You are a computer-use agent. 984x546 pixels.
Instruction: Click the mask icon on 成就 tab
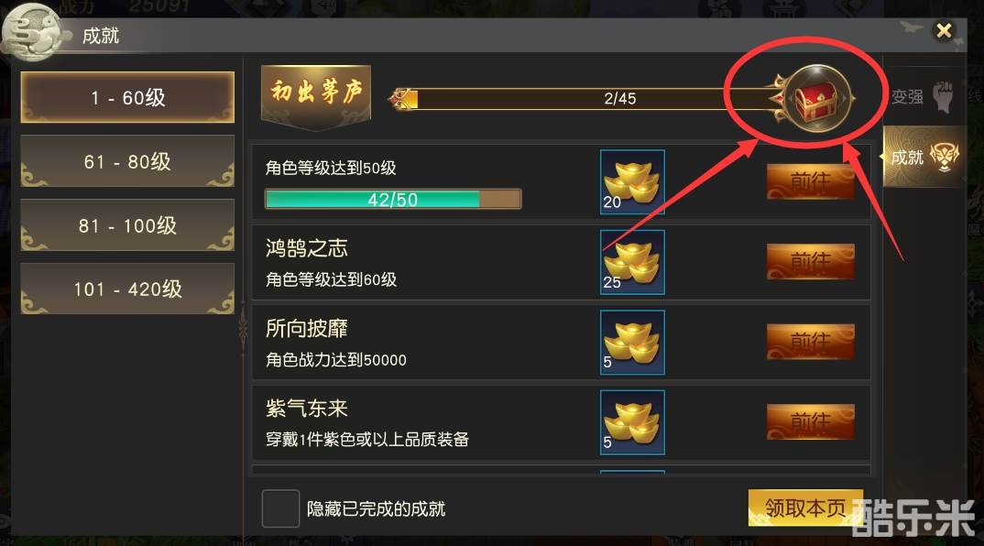click(944, 157)
